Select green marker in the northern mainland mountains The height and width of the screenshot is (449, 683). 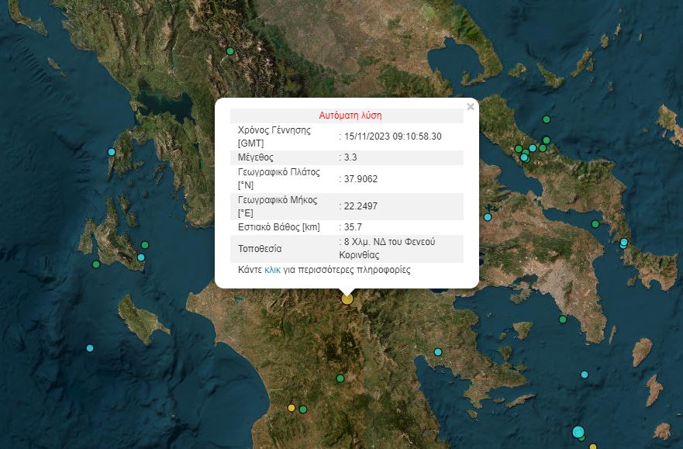tap(229, 51)
